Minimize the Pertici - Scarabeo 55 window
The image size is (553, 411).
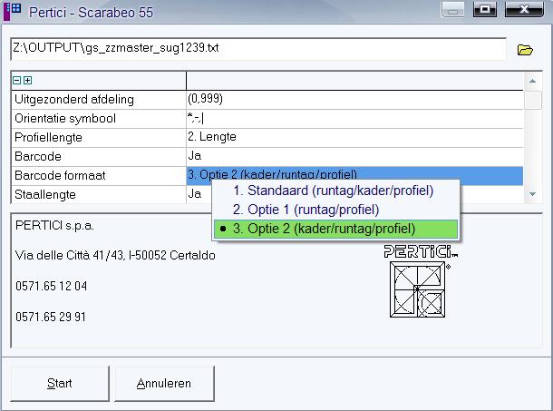point(453,10)
